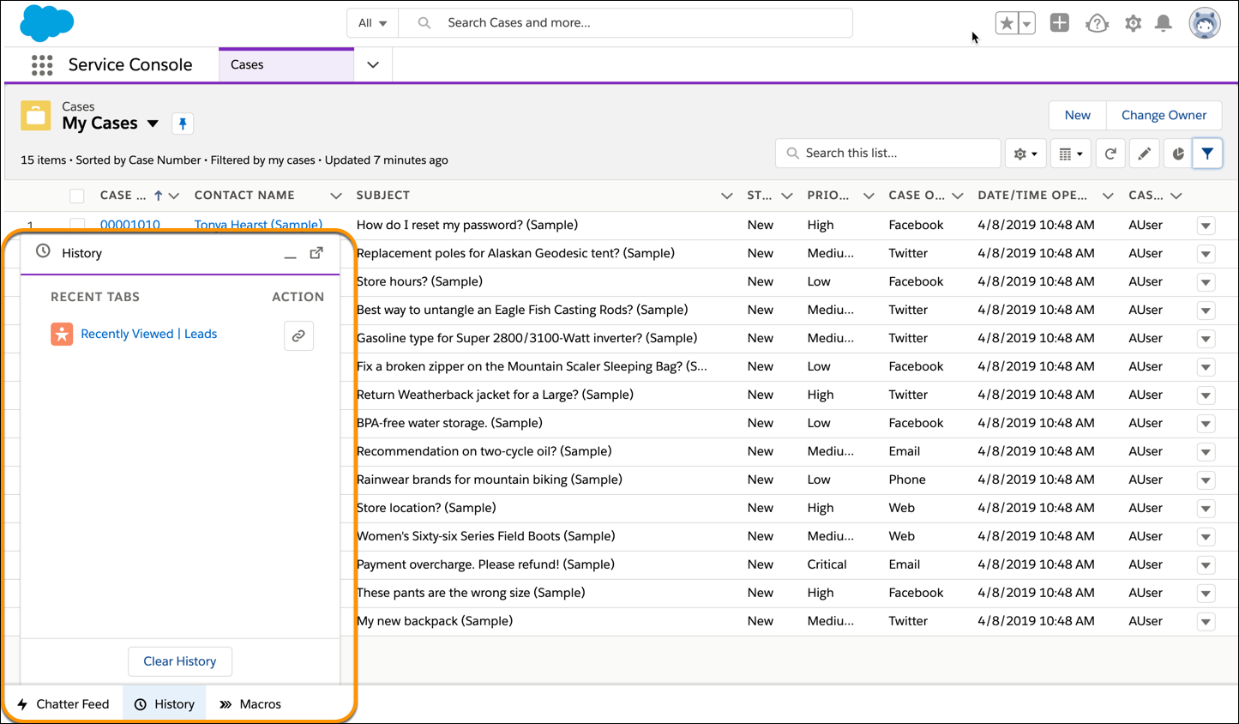Open Status column menu chevron

coord(787,196)
